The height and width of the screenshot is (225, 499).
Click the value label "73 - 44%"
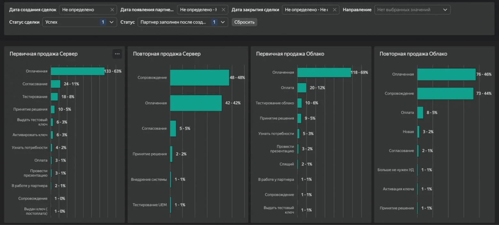[484, 93]
